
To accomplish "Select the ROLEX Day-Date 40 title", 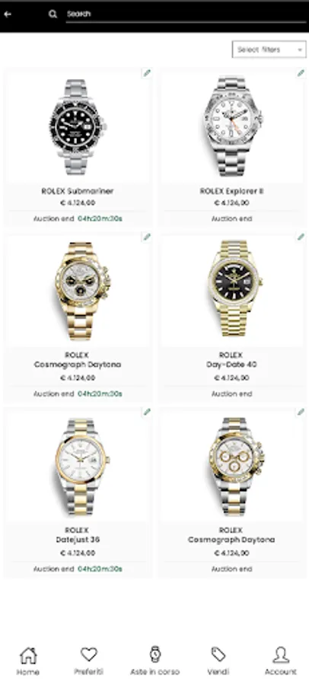I will [x=231, y=359].
